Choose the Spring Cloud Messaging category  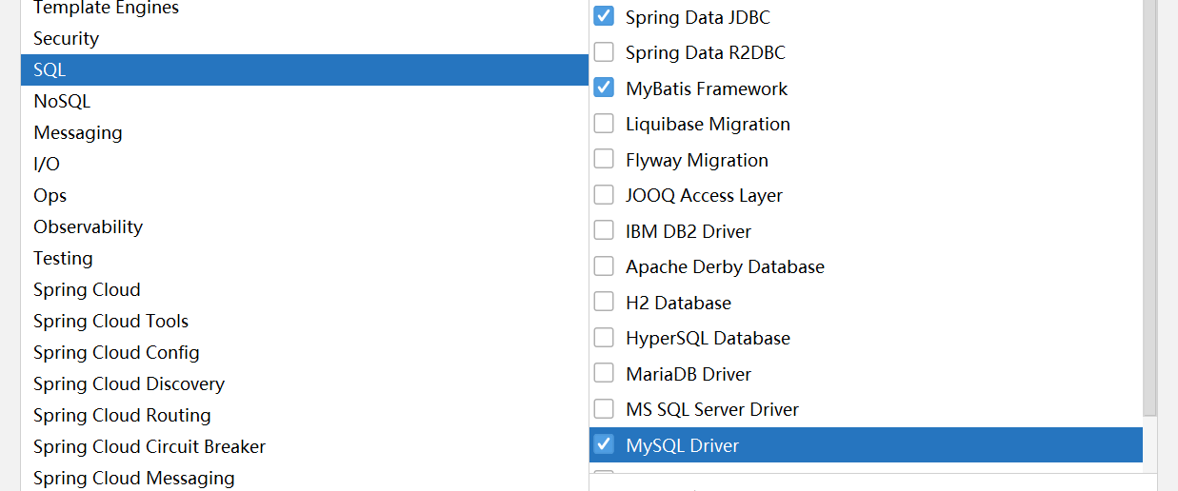[305, 478]
